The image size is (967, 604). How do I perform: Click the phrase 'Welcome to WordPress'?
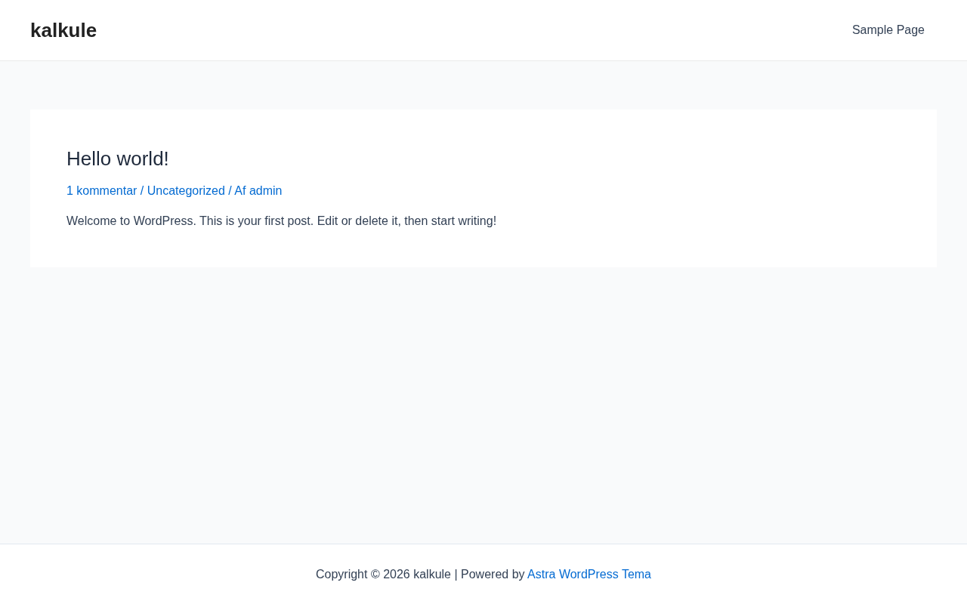pyautogui.click(x=131, y=221)
